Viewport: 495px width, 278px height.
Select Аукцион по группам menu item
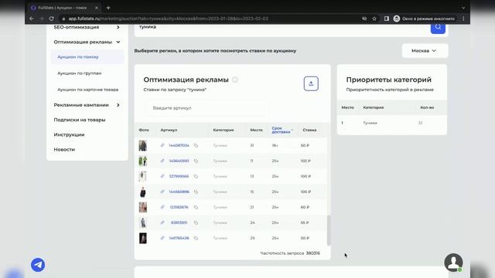click(x=79, y=73)
